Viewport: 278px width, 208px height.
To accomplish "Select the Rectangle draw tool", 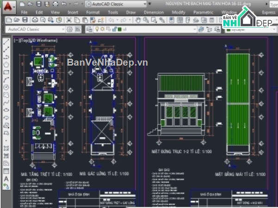I will point(6,72).
